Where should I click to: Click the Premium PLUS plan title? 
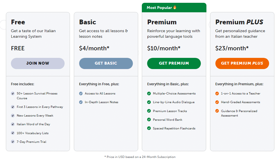pyautogui.click(x=239, y=22)
